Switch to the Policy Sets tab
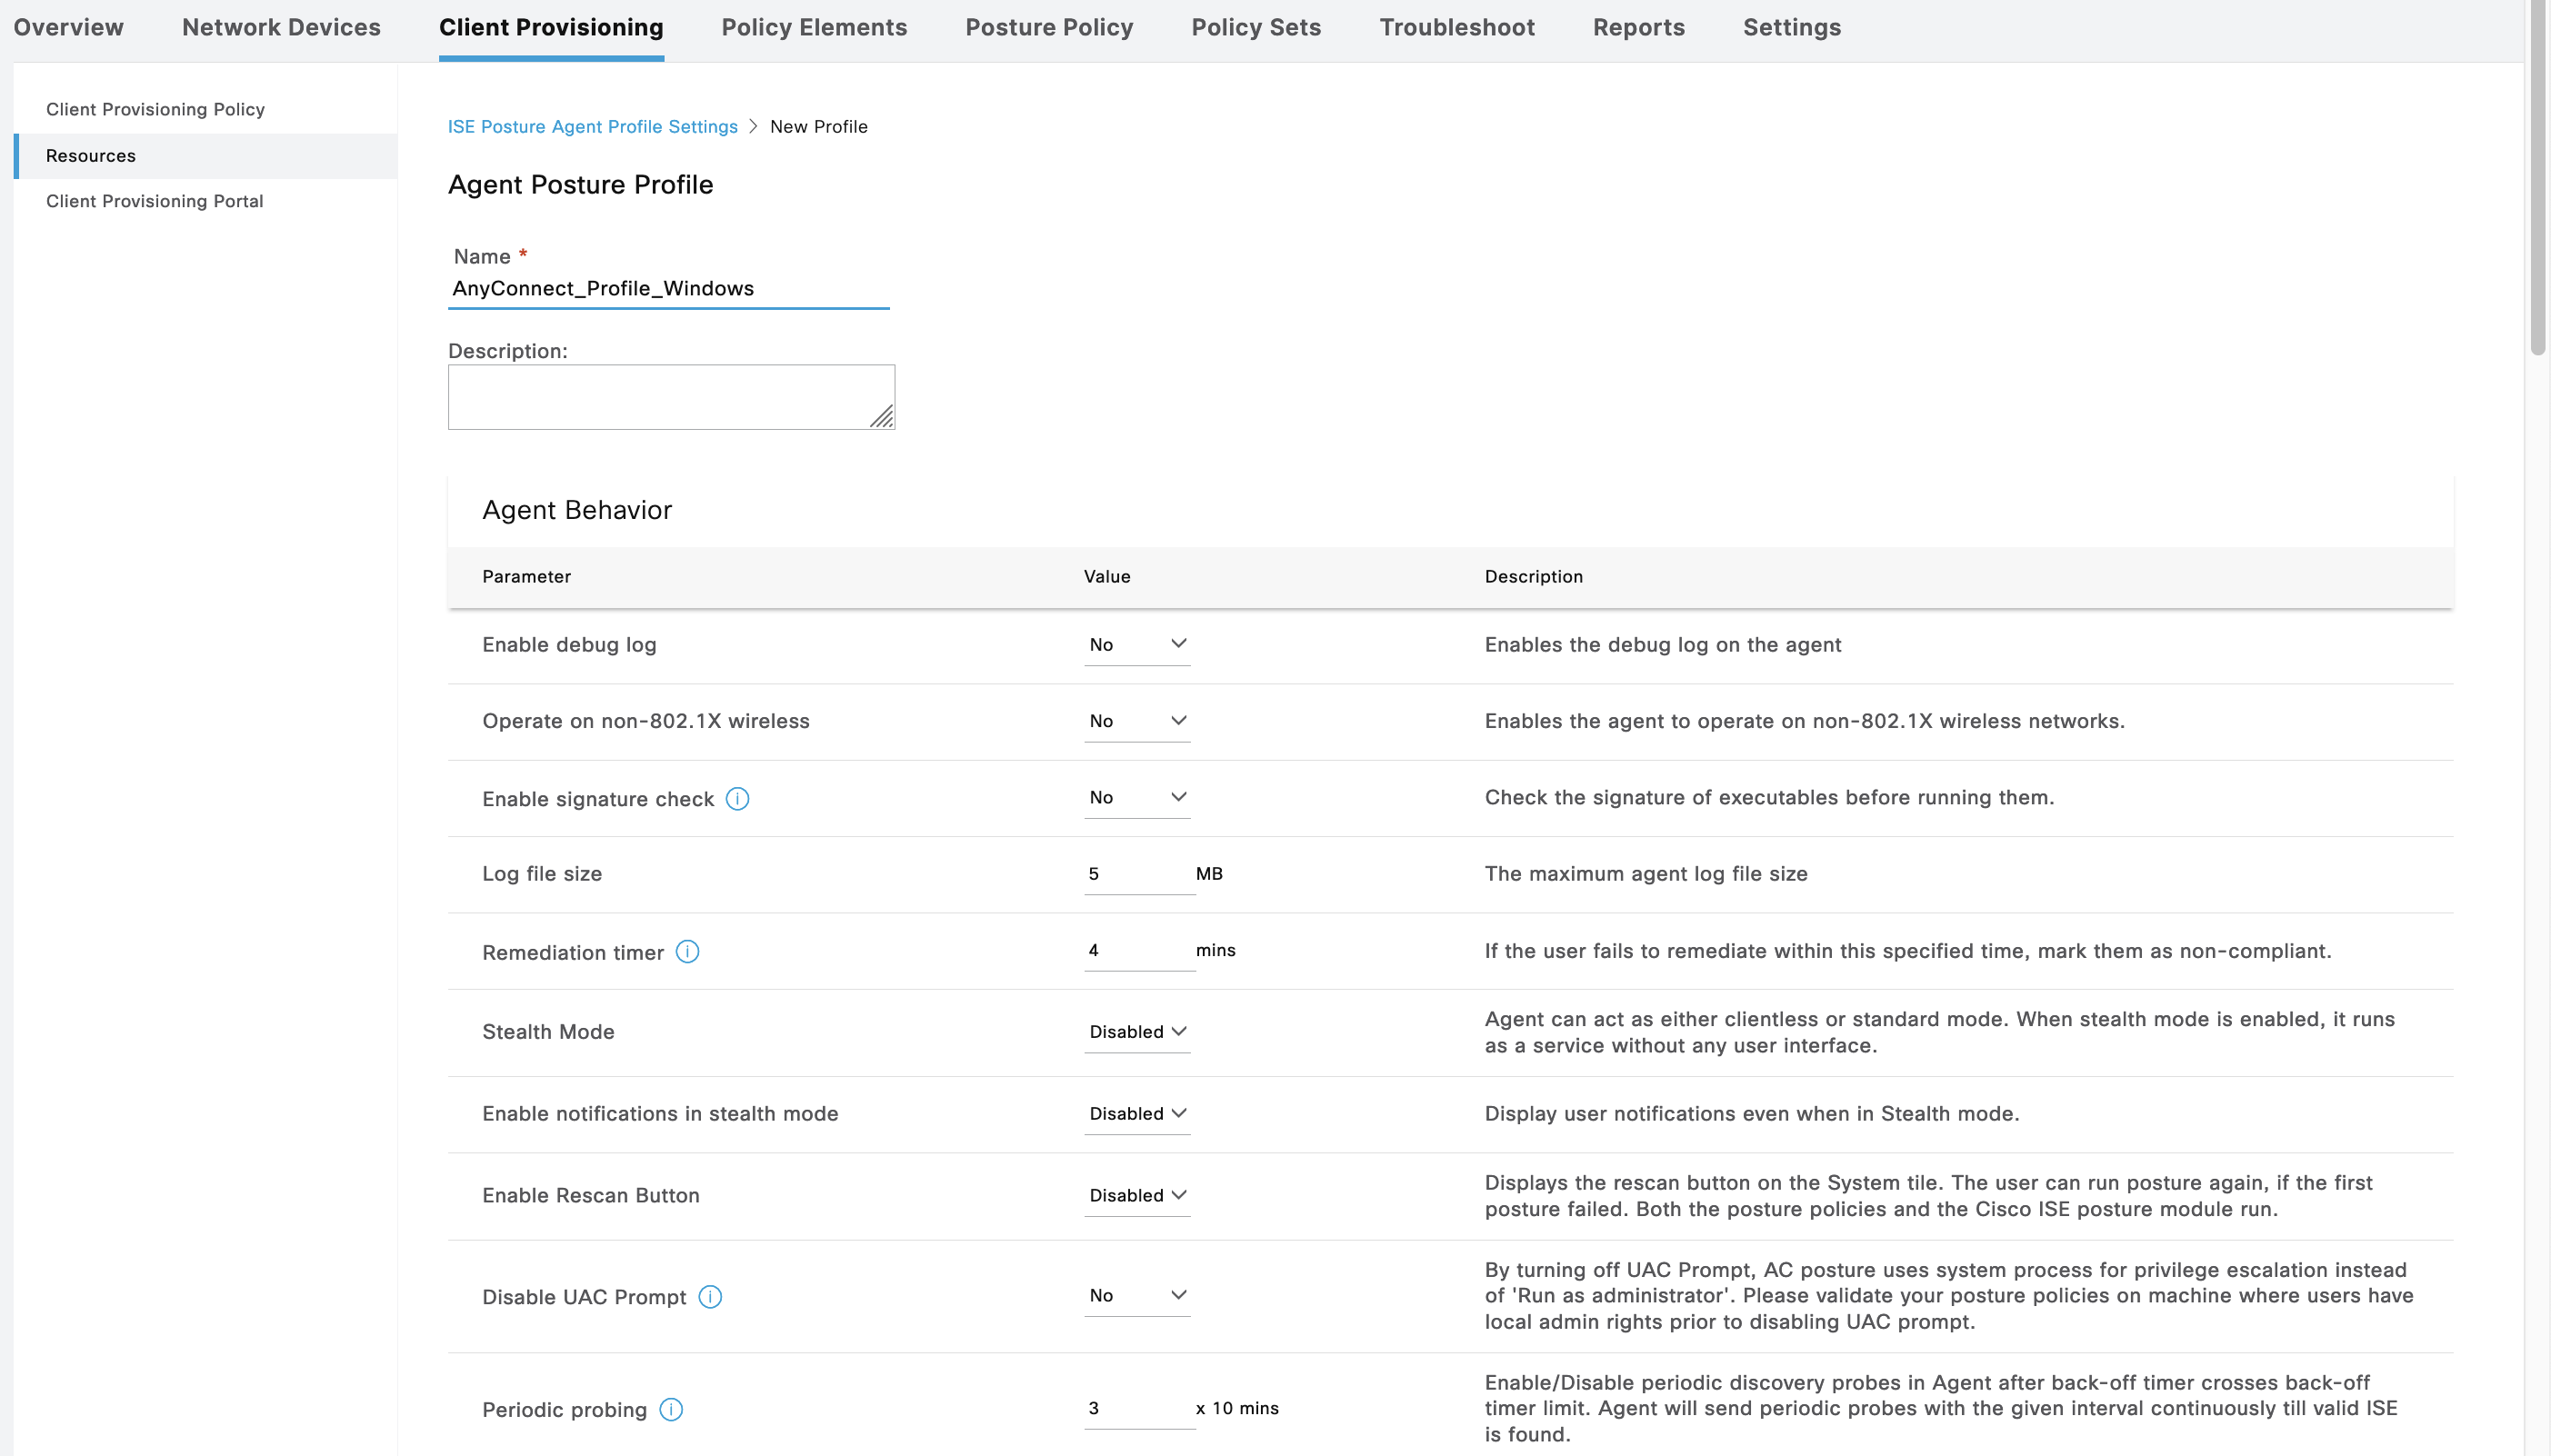The image size is (2551, 1456). [x=1256, y=28]
